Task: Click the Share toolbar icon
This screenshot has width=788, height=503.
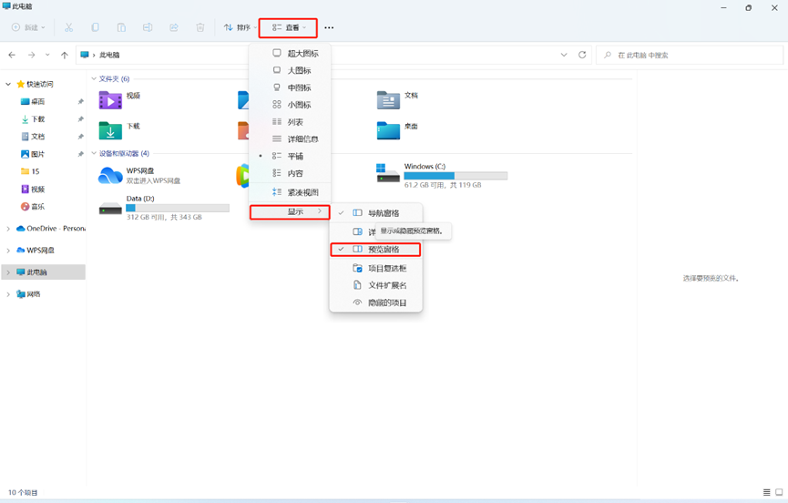Action: coord(174,28)
